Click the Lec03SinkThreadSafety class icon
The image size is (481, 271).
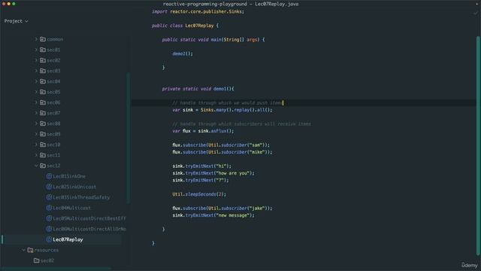[49, 197]
